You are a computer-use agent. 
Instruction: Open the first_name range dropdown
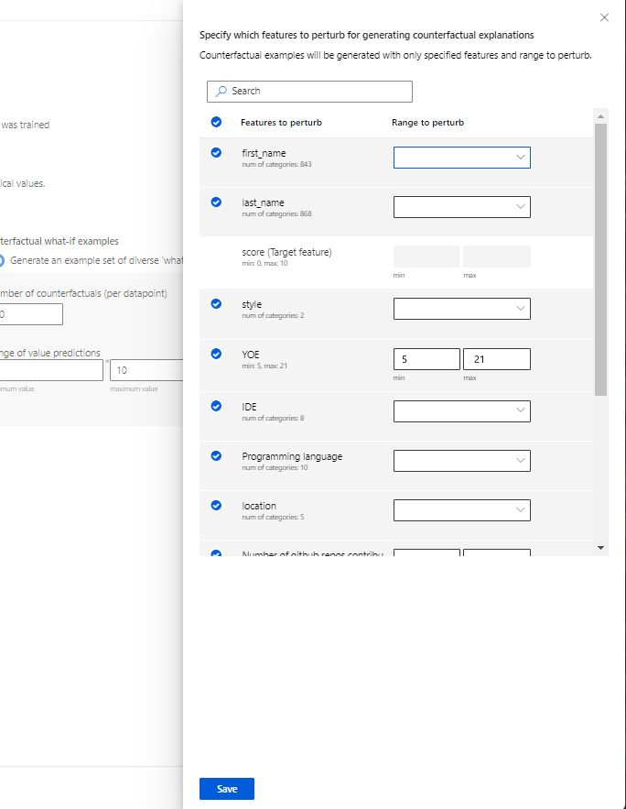(461, 158)
